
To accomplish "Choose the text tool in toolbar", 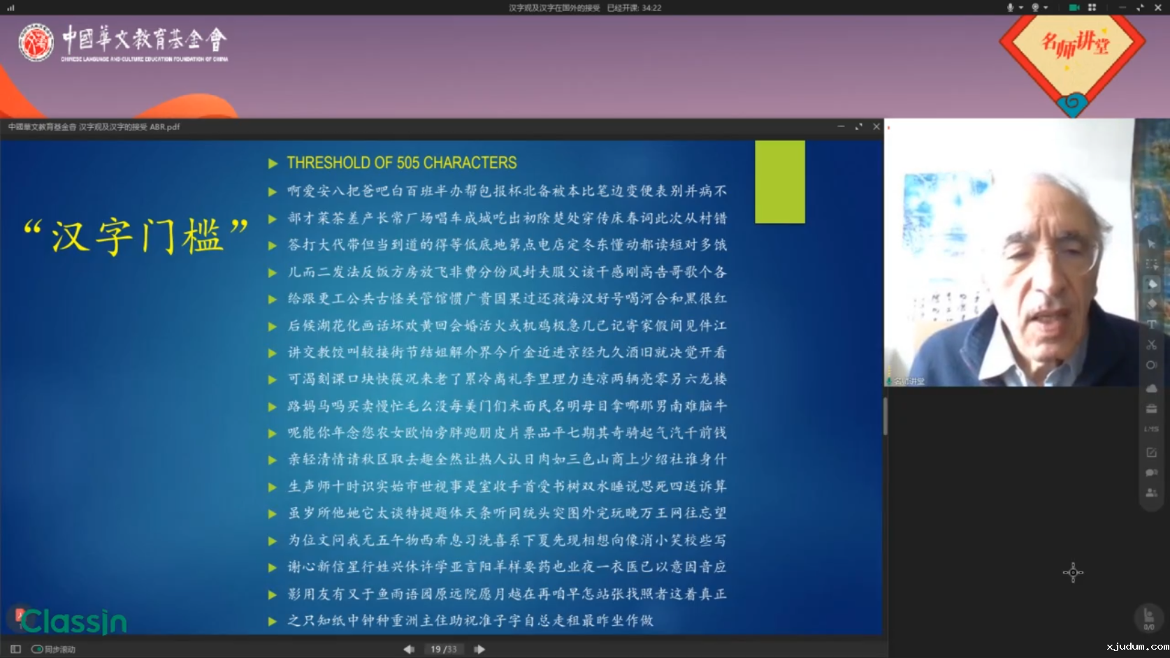I will [1151, 324].
